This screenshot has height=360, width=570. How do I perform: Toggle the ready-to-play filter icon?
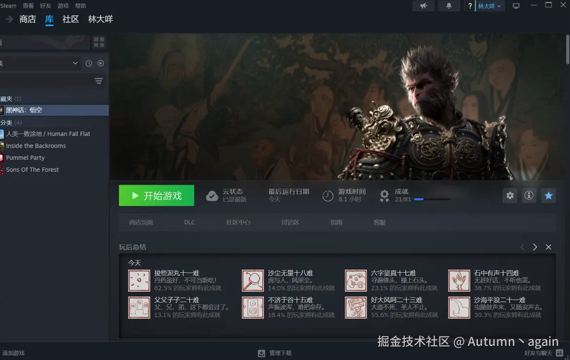(x=101, y=63)
